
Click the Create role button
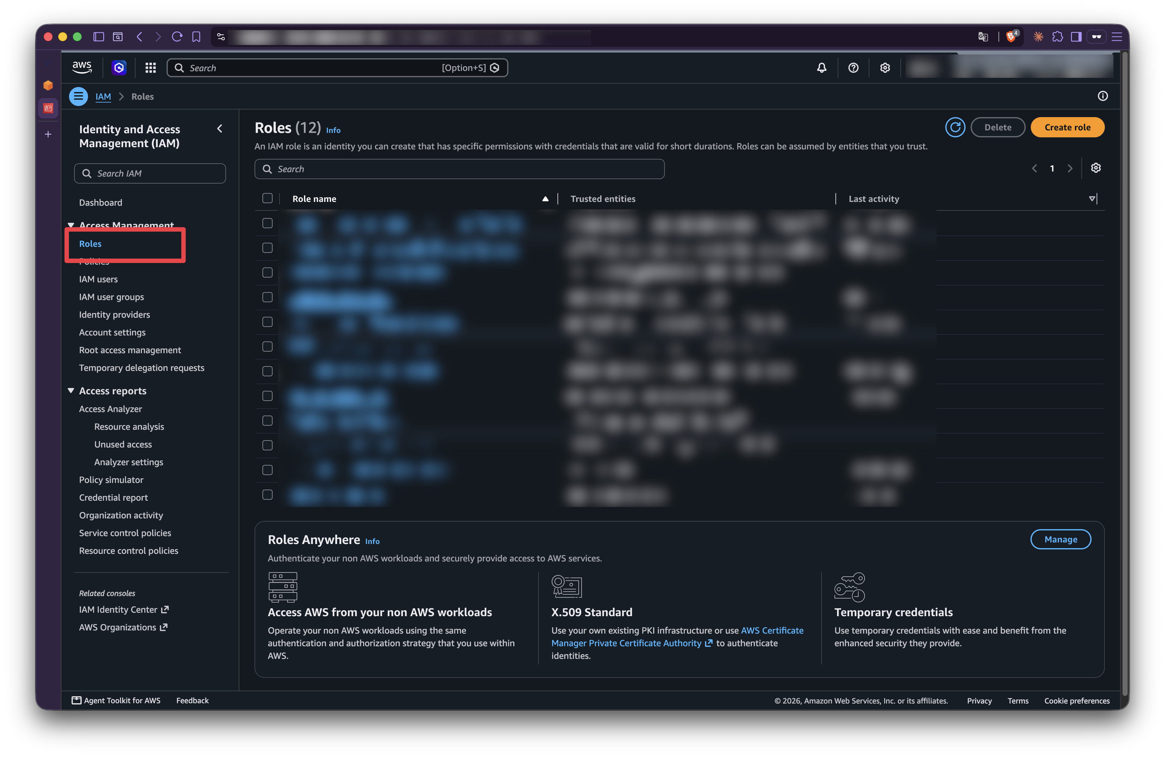(x=1067, y=127)
